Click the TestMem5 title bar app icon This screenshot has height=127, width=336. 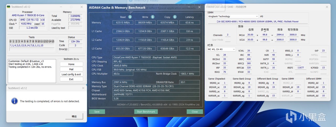[9, 7]
